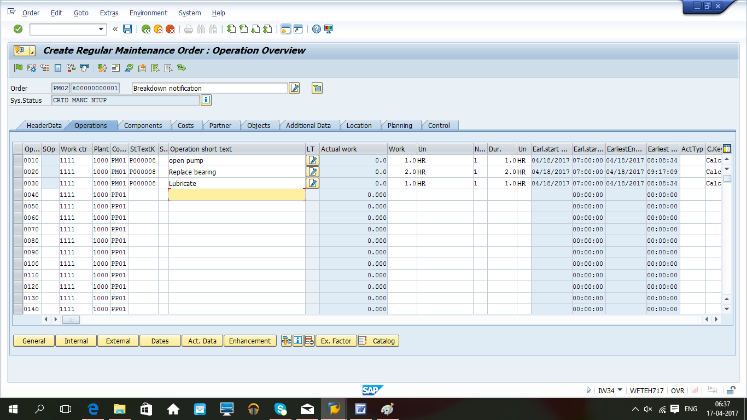Screen dimensions: 747x420
Task: Click the Internal button
Action: 76,341
